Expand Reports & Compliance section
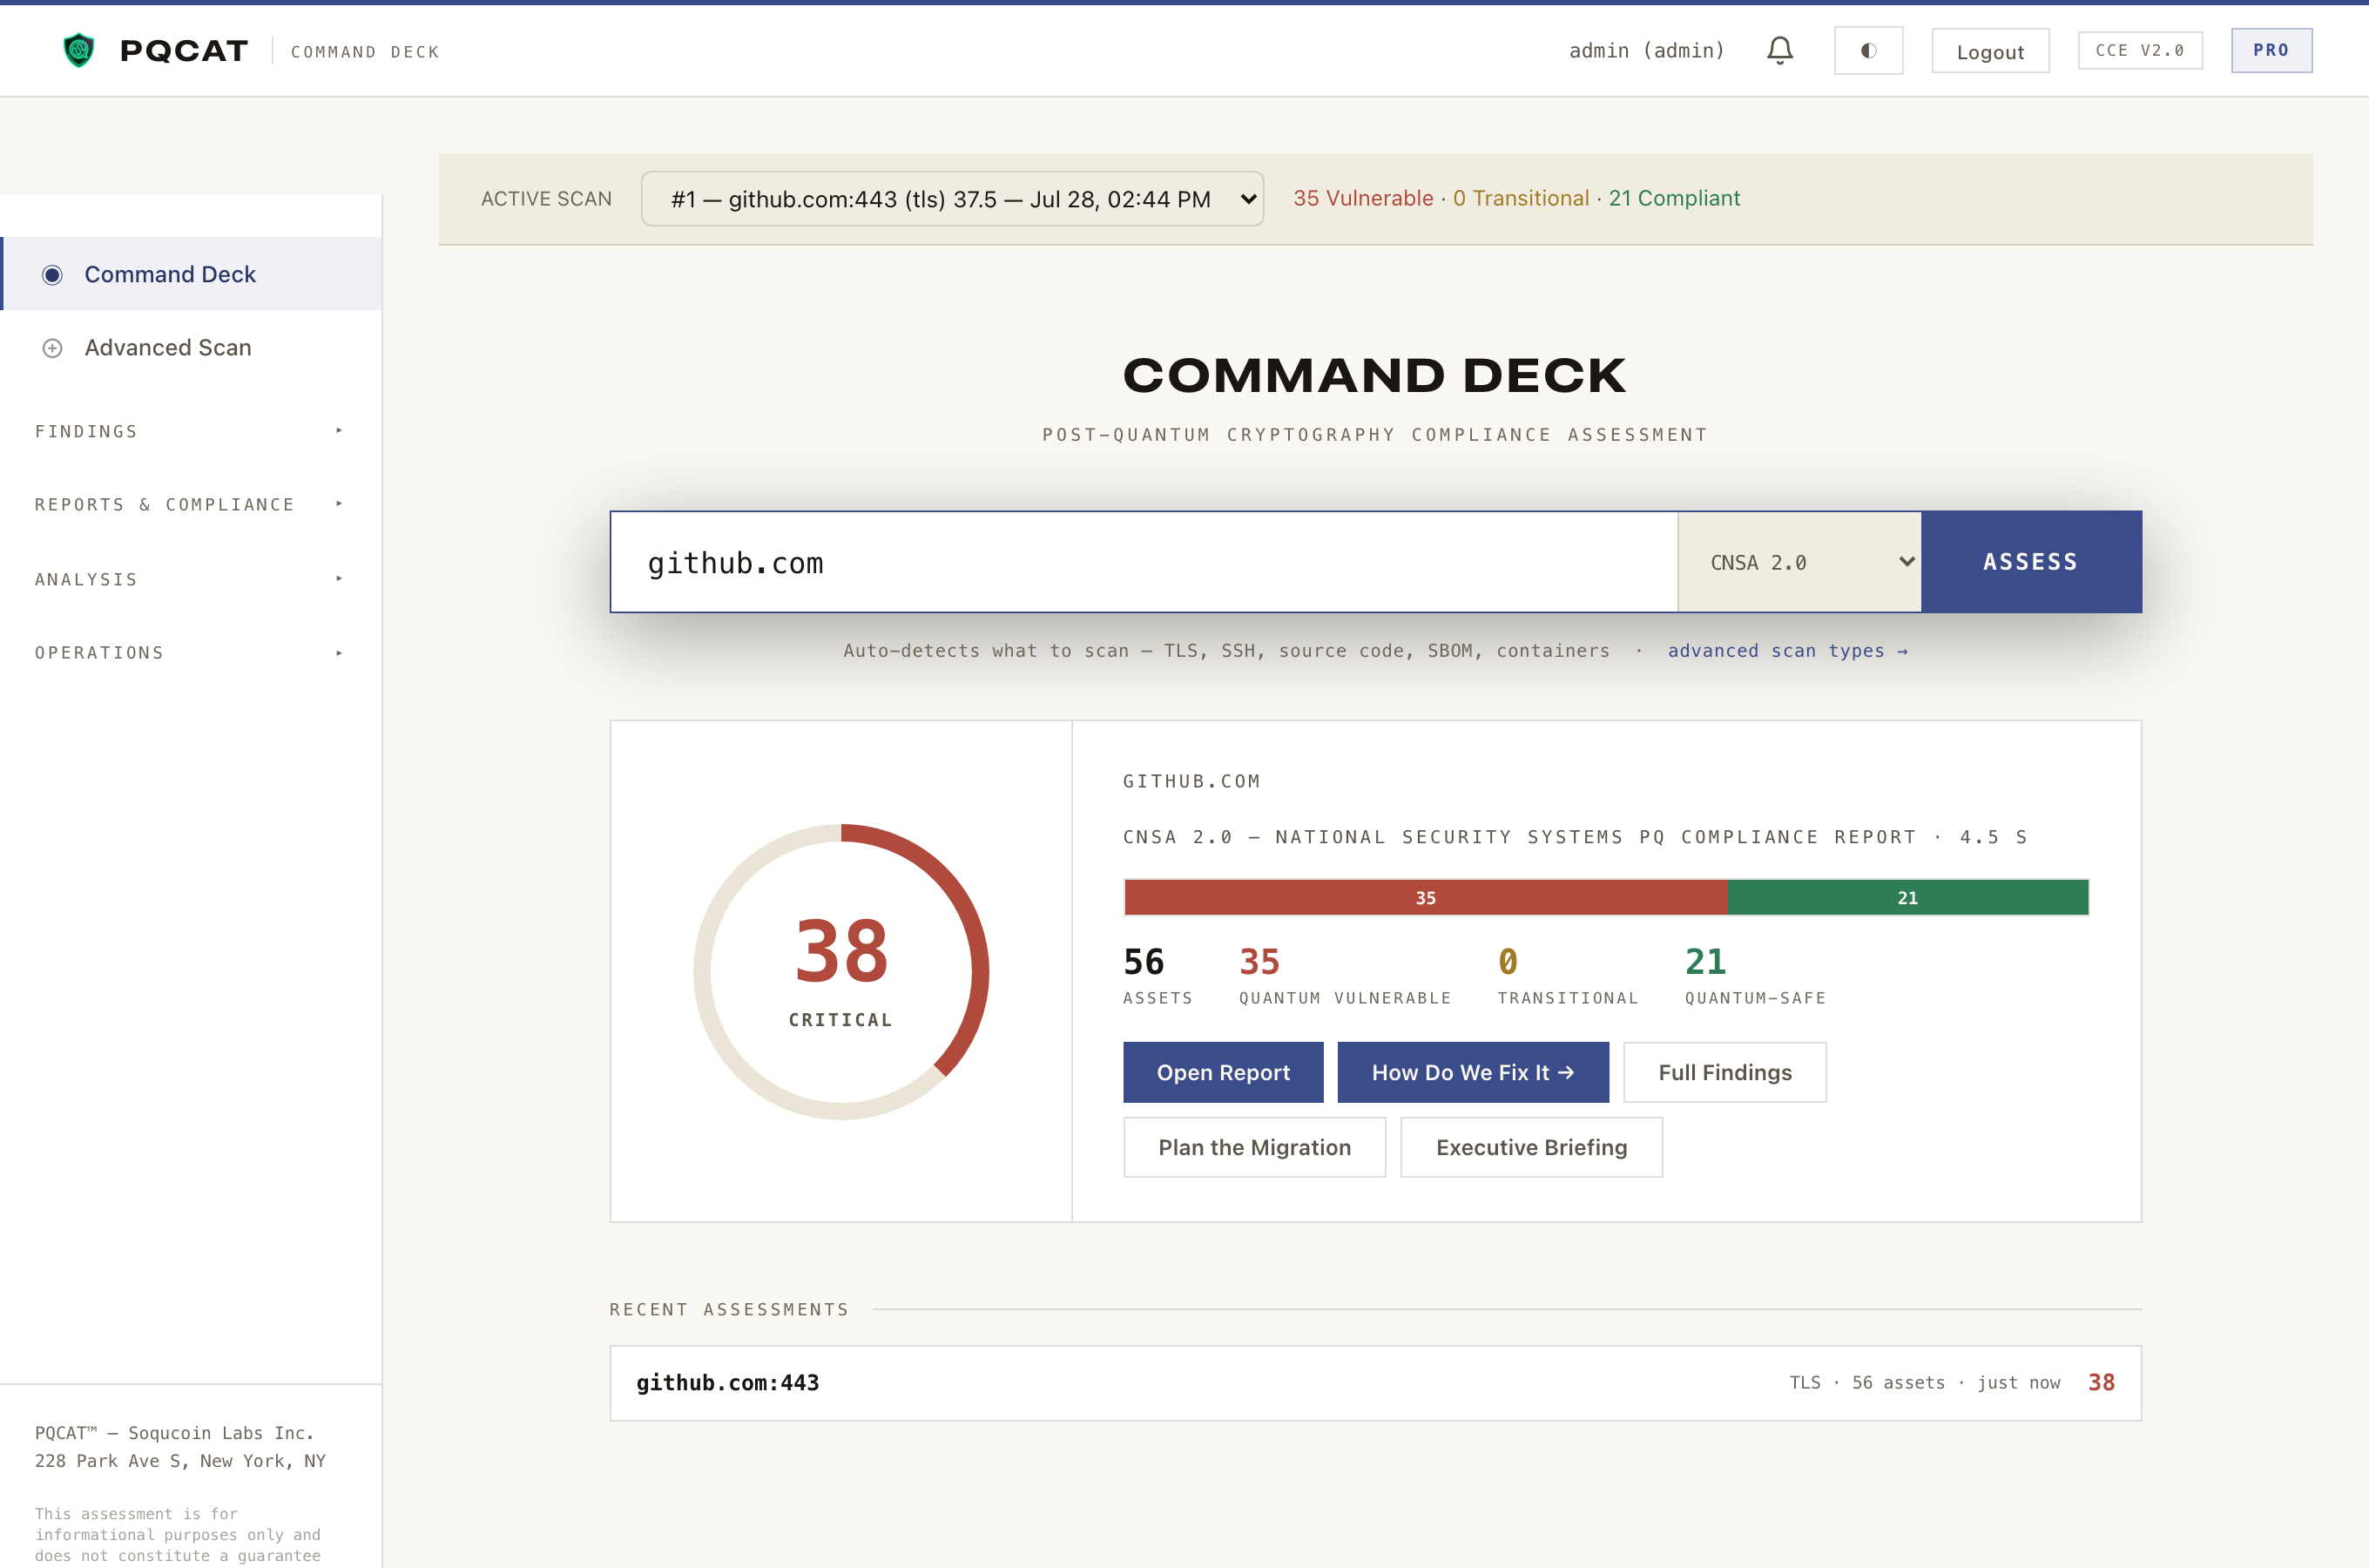 click(190, 504)
